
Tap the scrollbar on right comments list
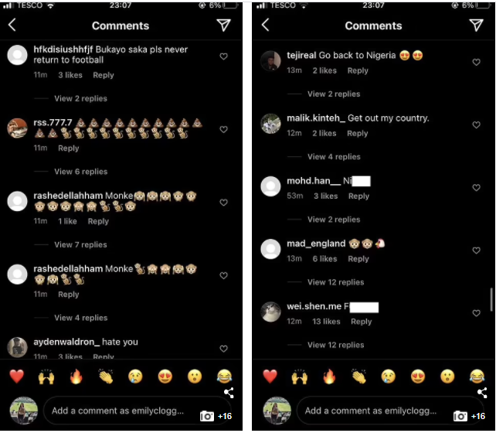pos(491,299)
